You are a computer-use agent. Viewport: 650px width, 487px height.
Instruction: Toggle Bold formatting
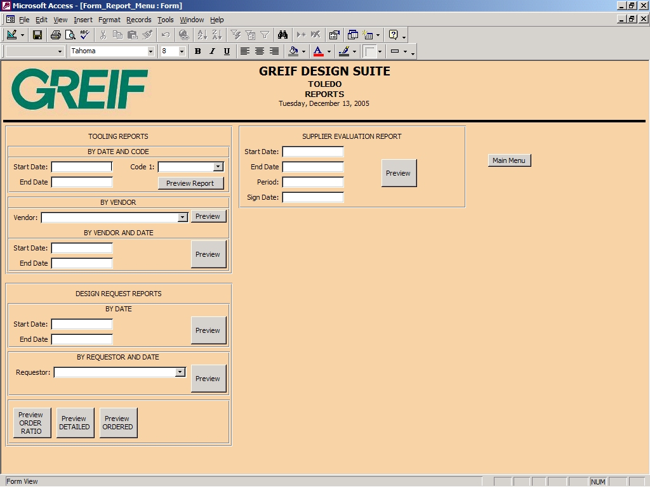click(x=198, y=51)
